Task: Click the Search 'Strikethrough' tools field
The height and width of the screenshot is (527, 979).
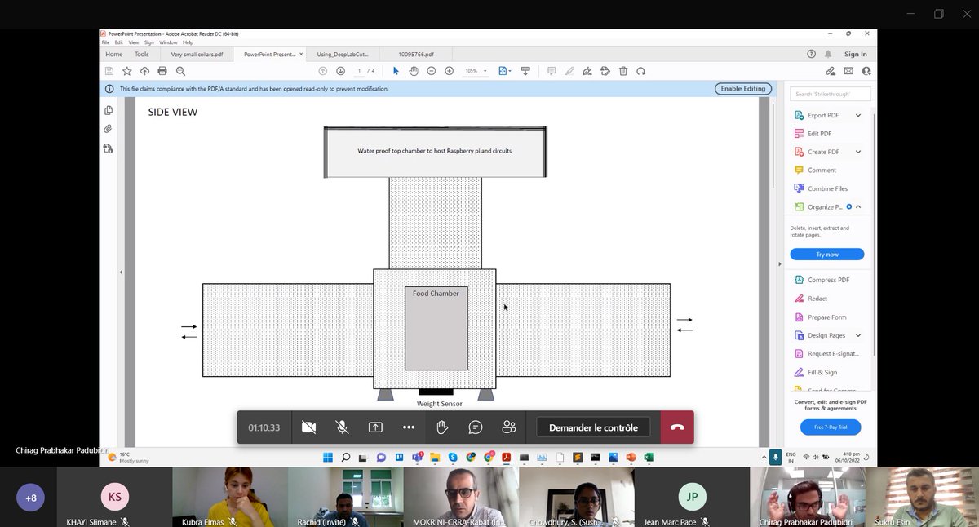Action: tap(831, 94)
